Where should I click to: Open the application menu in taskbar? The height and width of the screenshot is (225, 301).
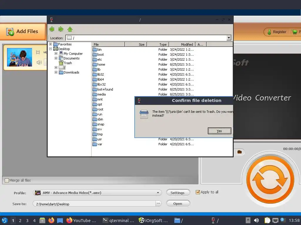5,221
